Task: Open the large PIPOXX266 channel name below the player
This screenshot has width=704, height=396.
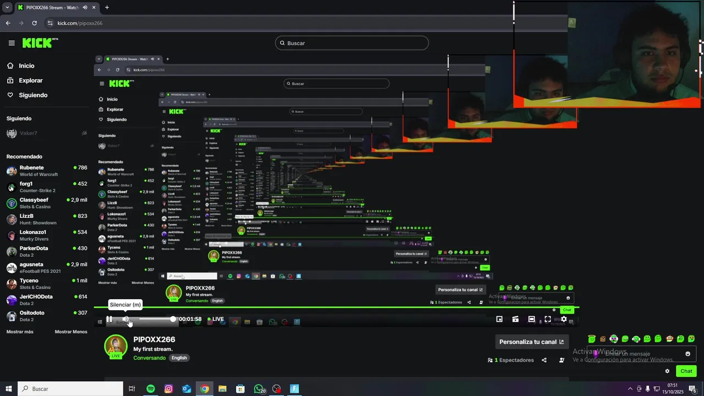Action: [154, 340]
